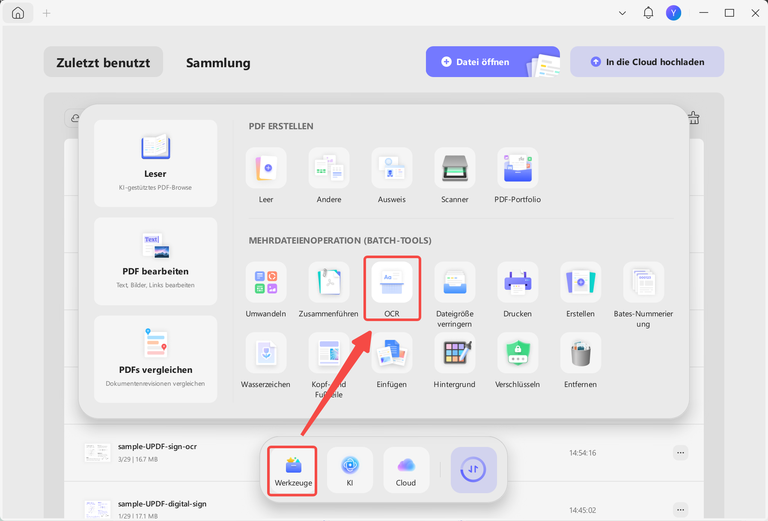This screenshot has width=768, height=521.
Task: Open the batch Einfügen tool
Action: pos(392,353)
